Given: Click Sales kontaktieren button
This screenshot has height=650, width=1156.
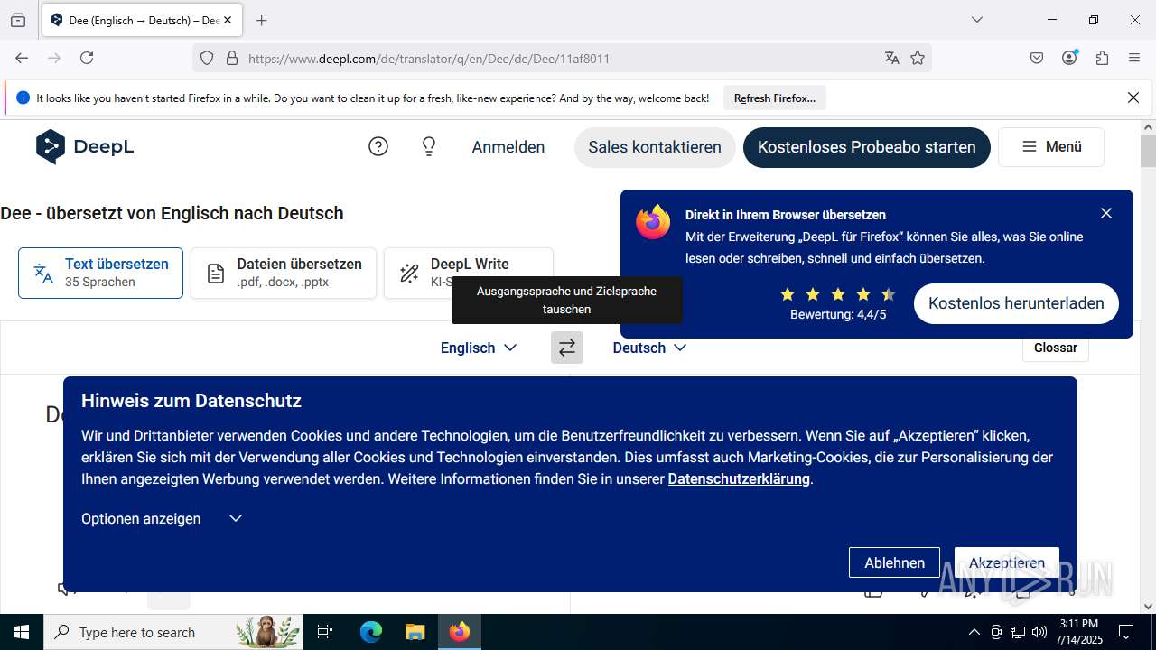Looking at the screenshot, I should click(655, 146).
